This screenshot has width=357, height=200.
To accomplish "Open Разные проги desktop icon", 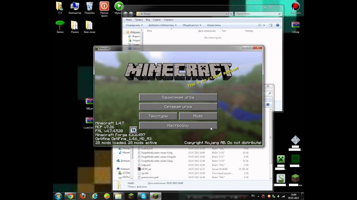I will point(104,9).
